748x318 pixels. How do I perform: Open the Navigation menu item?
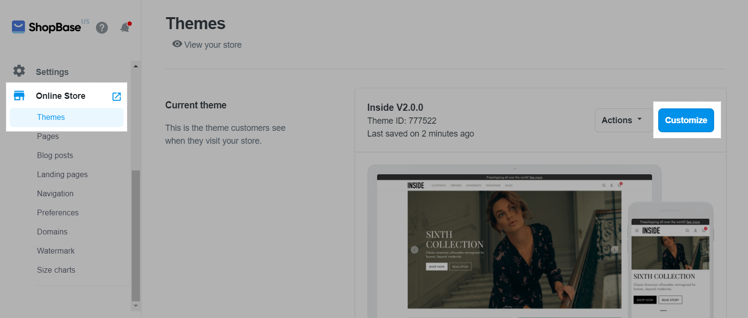point(55,194)
